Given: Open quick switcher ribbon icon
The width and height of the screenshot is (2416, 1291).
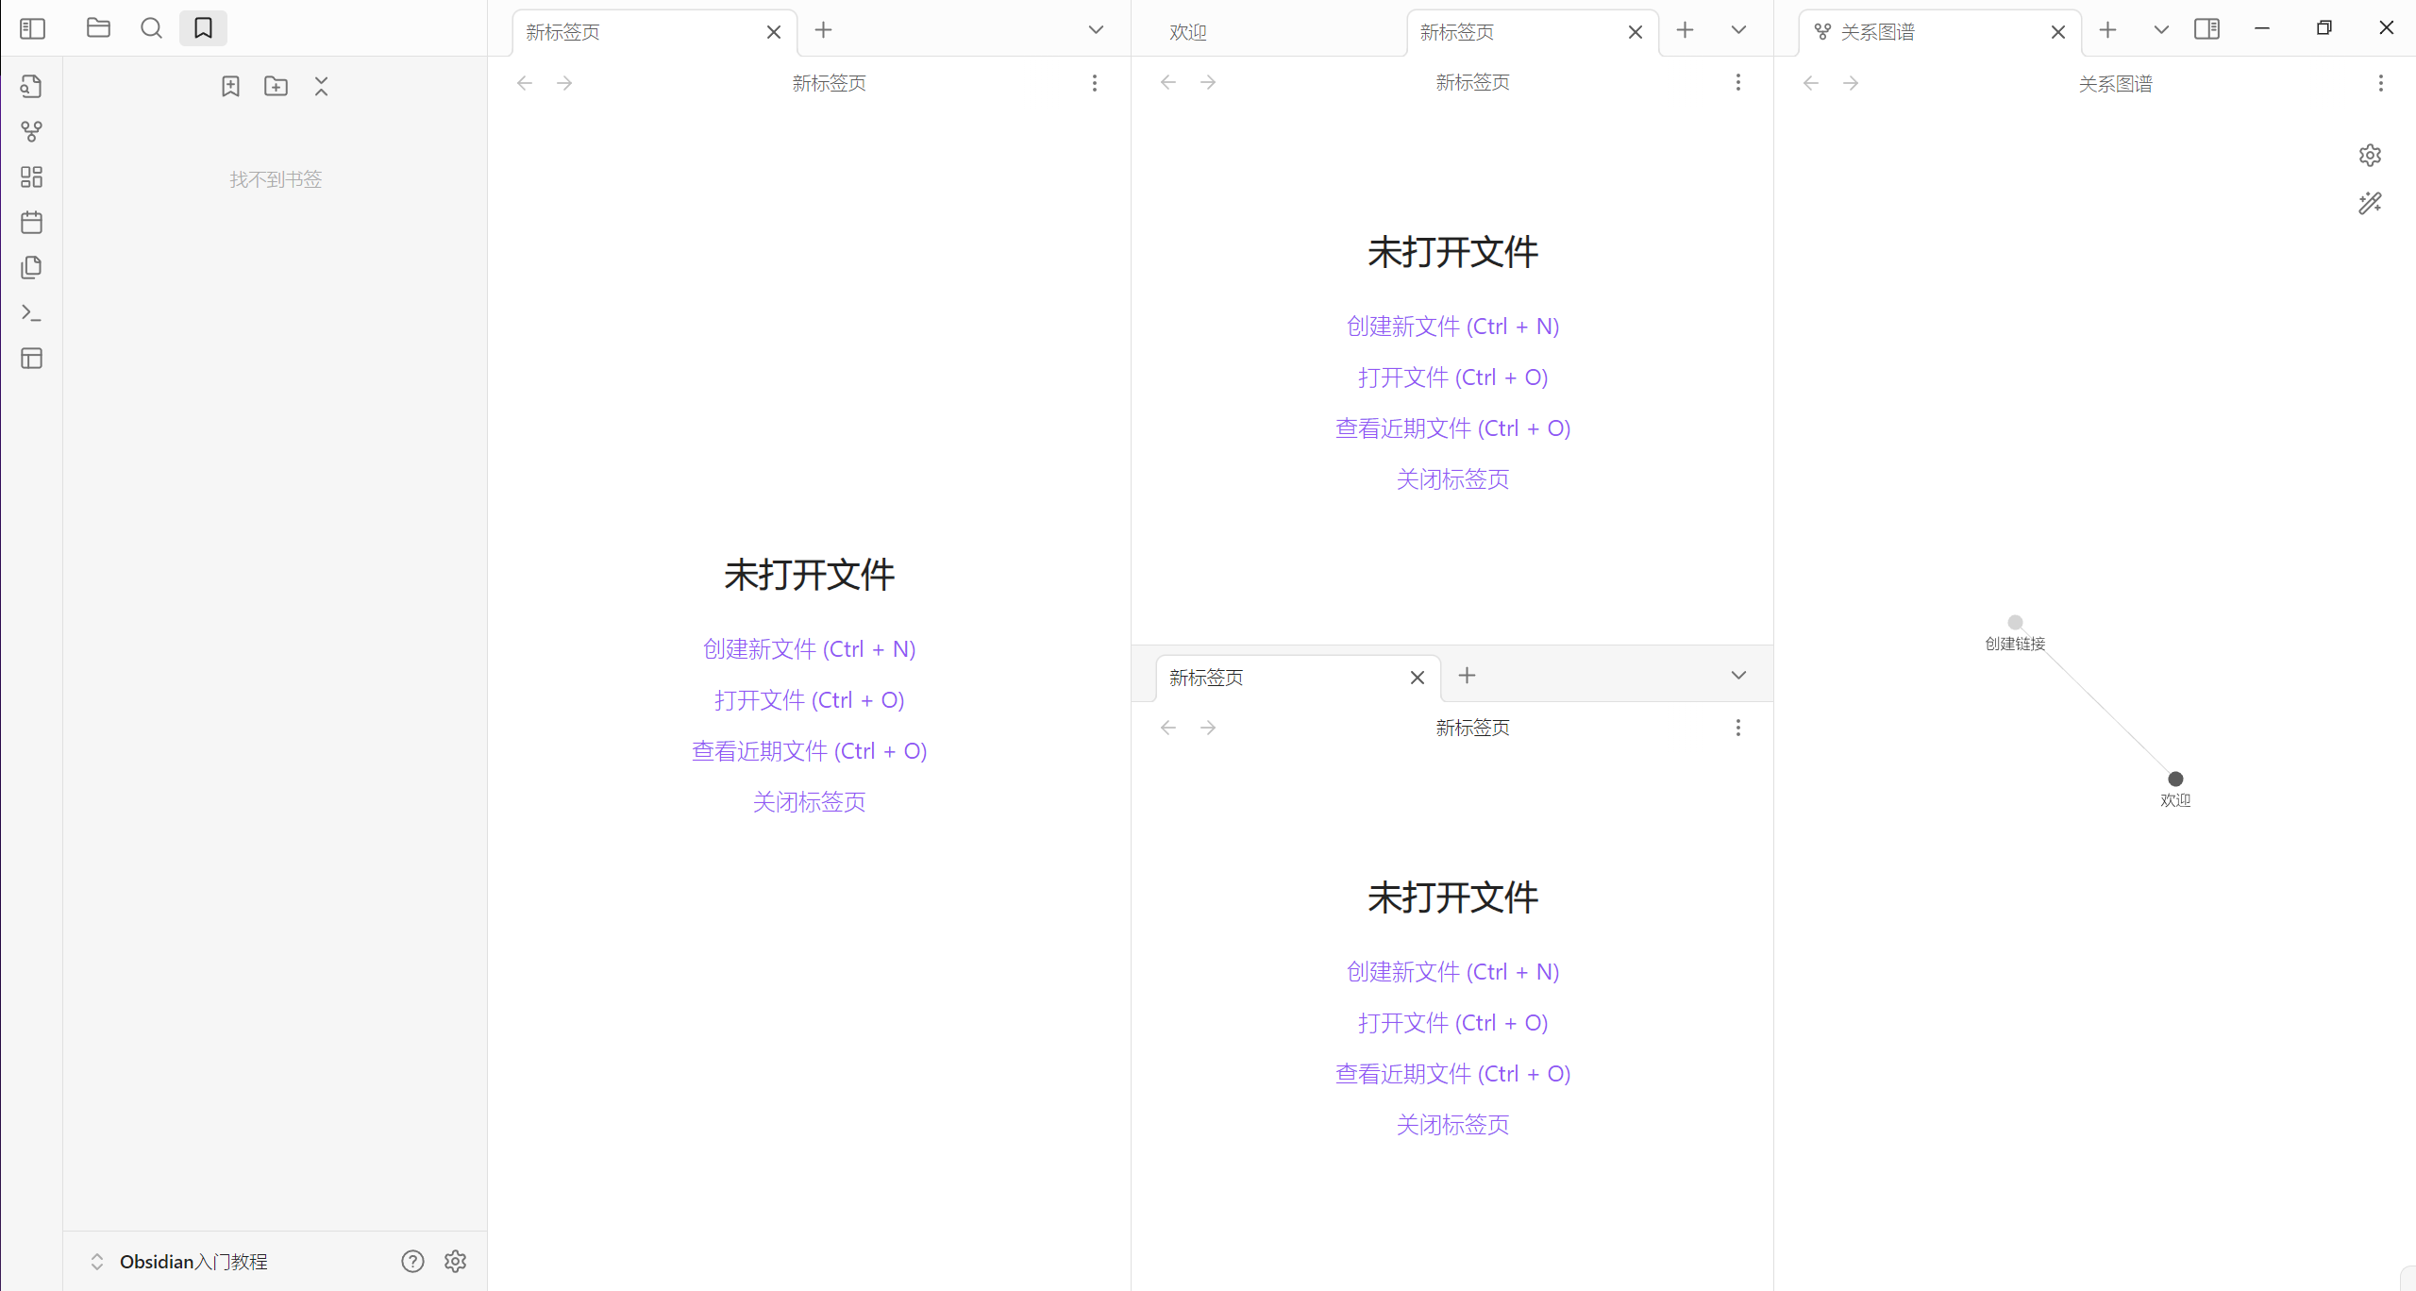Looking at the screenshot, I should click(x=31, y=87).
